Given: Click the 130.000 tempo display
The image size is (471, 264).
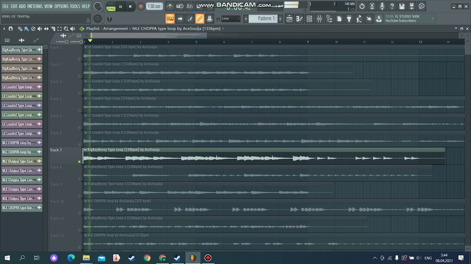Looking at the screenshot, I should point(154,6).
